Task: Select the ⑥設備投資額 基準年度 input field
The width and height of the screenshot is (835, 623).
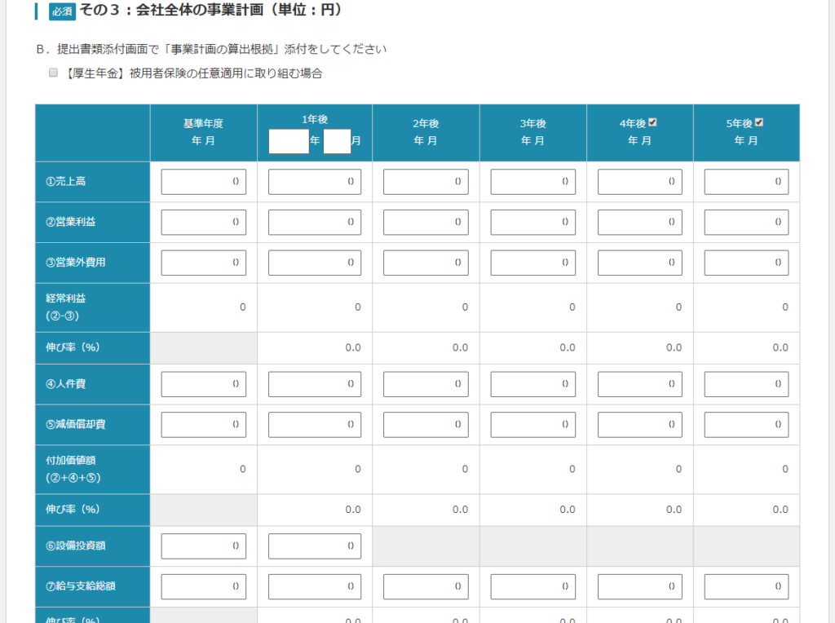Action: [203, 546]
